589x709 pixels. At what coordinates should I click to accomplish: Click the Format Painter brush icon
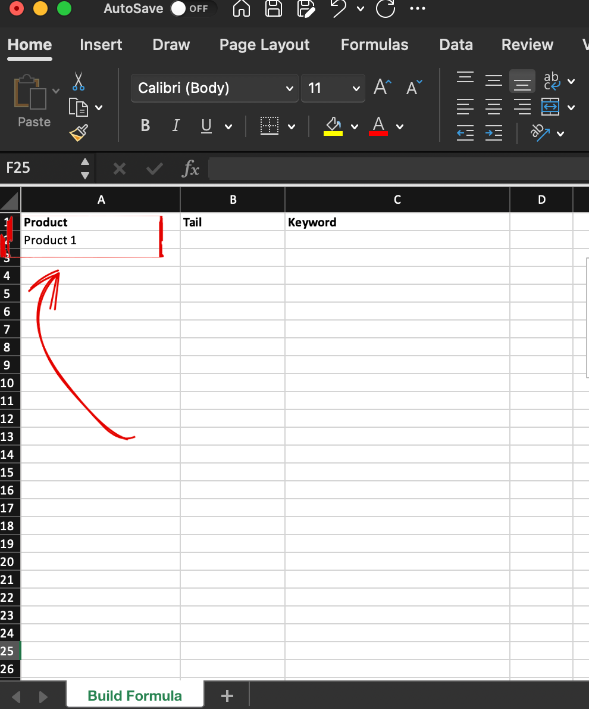79,132
